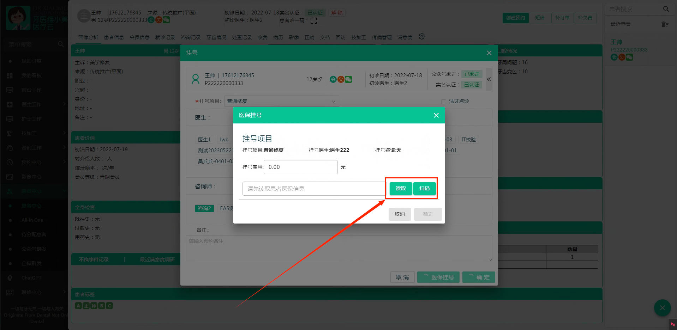
Task: Switch to the 患者信息 tab
Action: point(114,37)
